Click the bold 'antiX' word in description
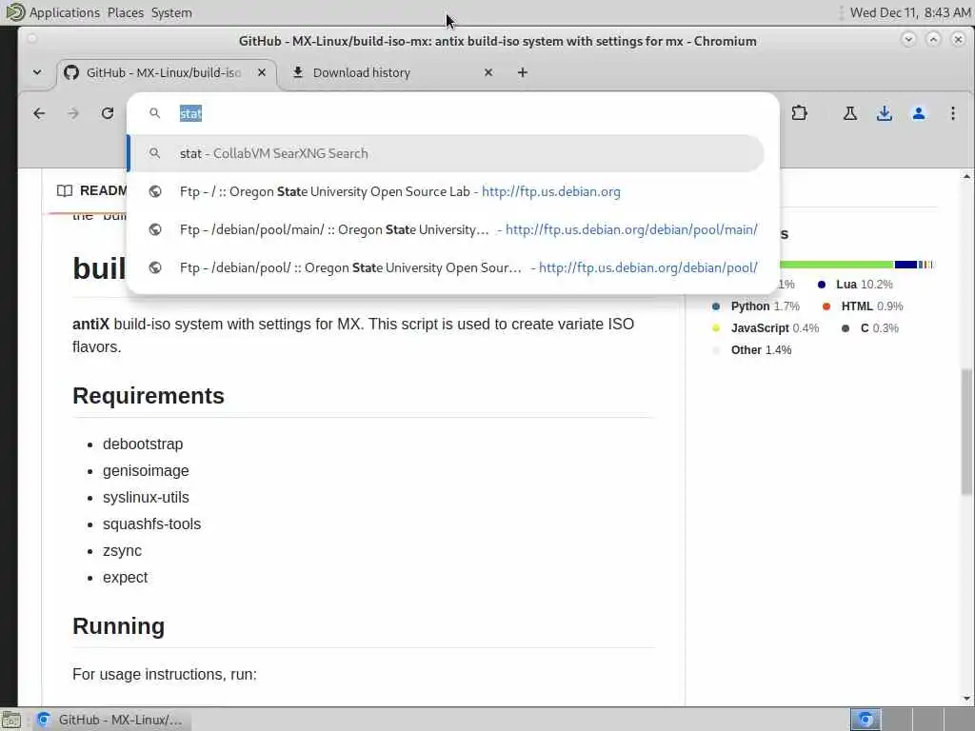 (90, 324)
